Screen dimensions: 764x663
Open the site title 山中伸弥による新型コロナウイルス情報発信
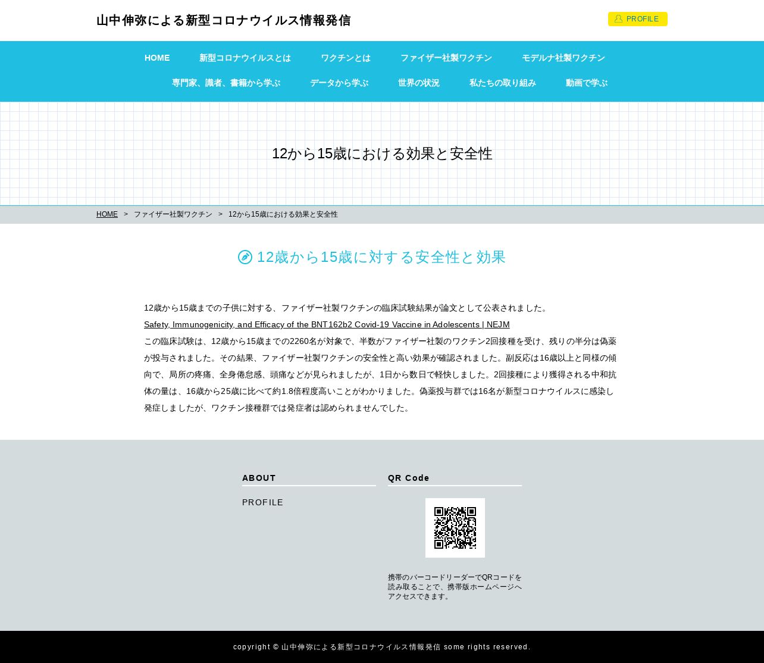coord(223,20)
